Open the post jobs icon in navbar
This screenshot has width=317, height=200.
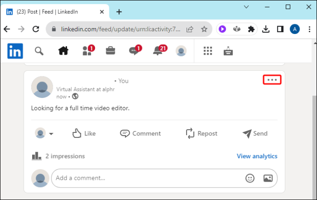click(228, 51)
